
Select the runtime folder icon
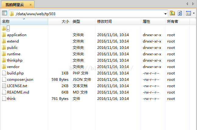click(x=4, y=54)
